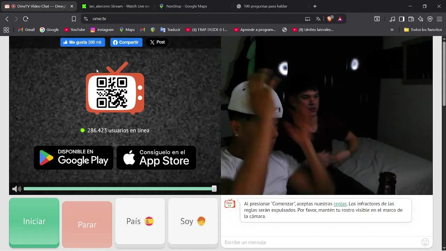The image size is (446, 251).
Task: Switch to the ian_alarconn Stream tab
Action: coord(116,6)
